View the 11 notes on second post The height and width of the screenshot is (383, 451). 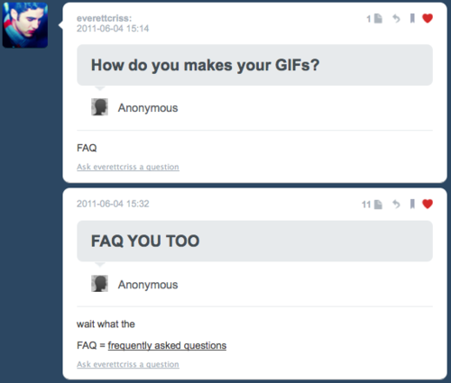point(372,205)
